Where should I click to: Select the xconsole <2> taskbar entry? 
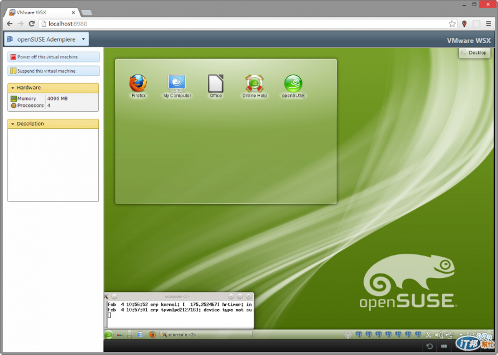pyautogui.click(x=207, y=334)
